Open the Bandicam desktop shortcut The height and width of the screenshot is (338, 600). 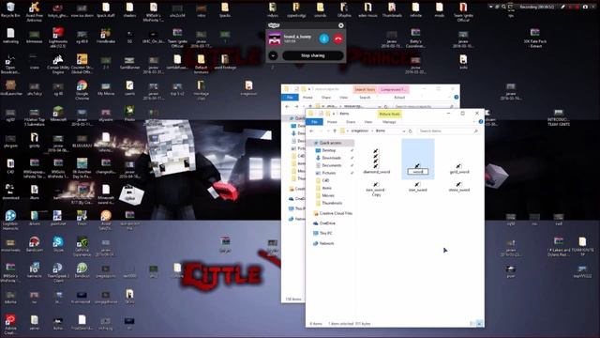coord(35,244)
